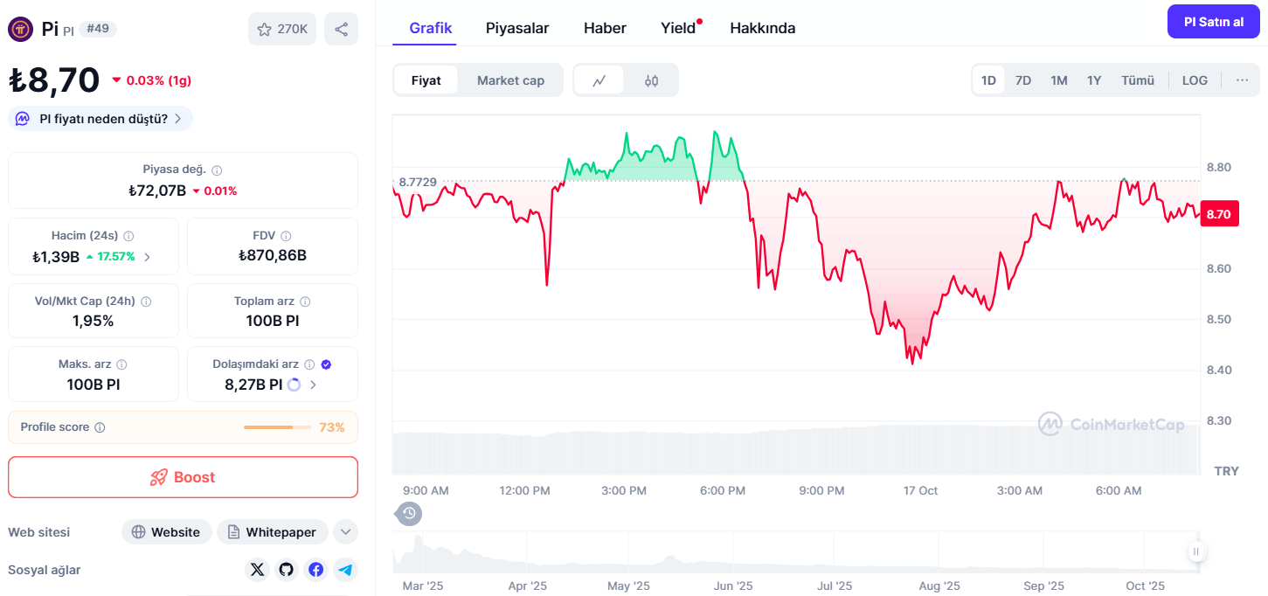Expand more website links chevron
Image resolution: width=1268 pixels, height=596 pixels.
pos(346,531)
